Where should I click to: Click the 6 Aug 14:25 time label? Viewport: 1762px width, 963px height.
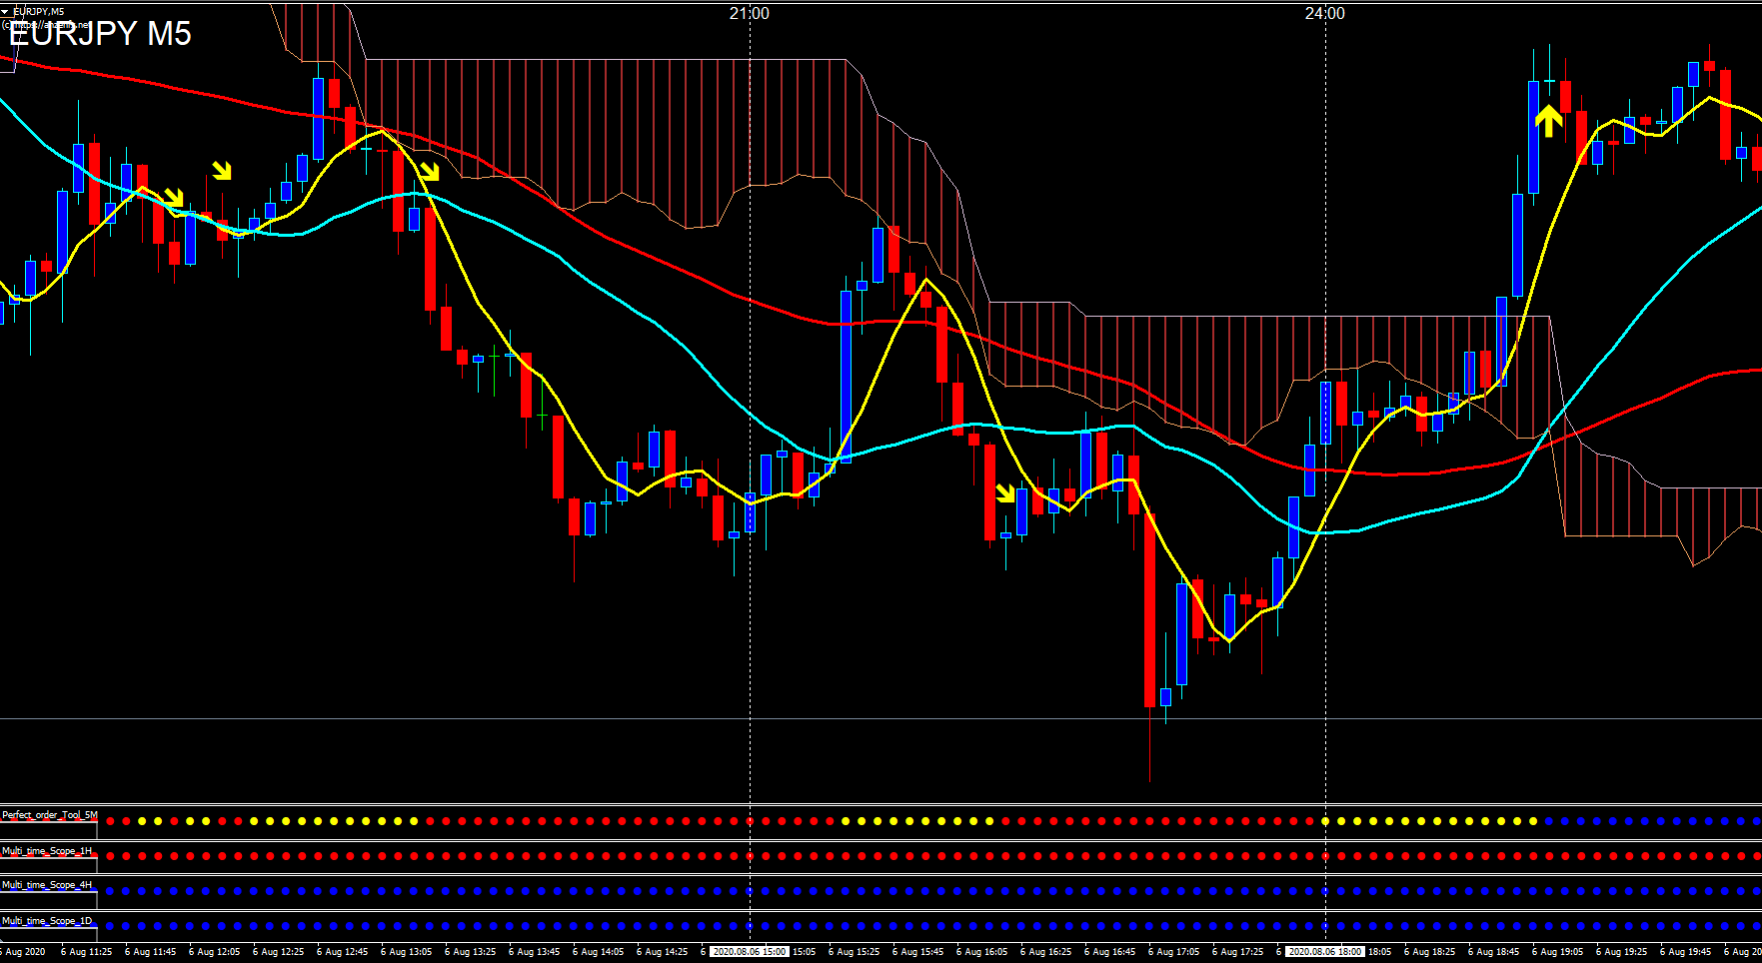pyautogui.click(x=662, y=952)
